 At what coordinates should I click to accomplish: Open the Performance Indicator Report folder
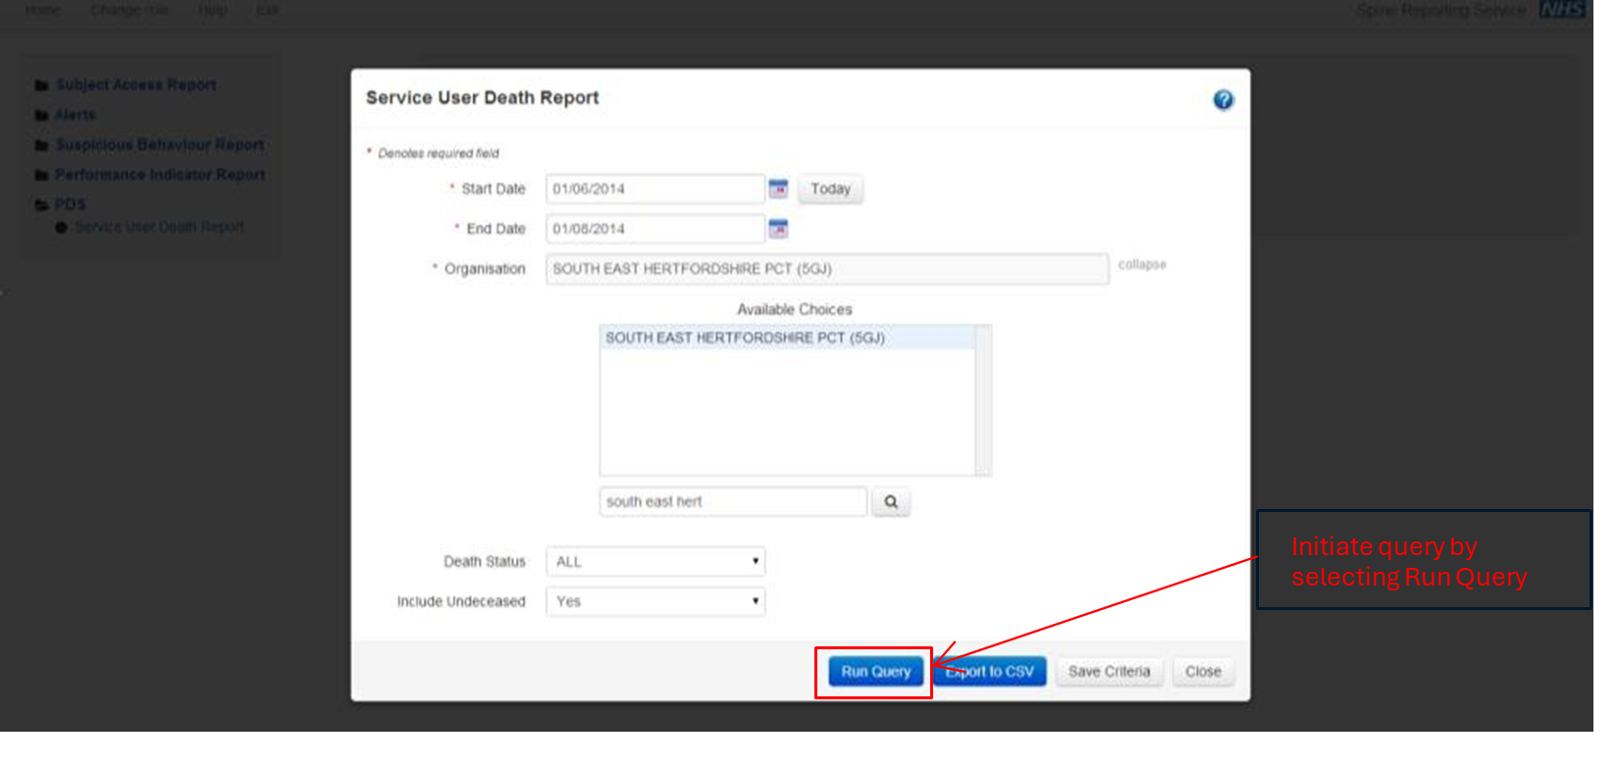tap(160, 175)
